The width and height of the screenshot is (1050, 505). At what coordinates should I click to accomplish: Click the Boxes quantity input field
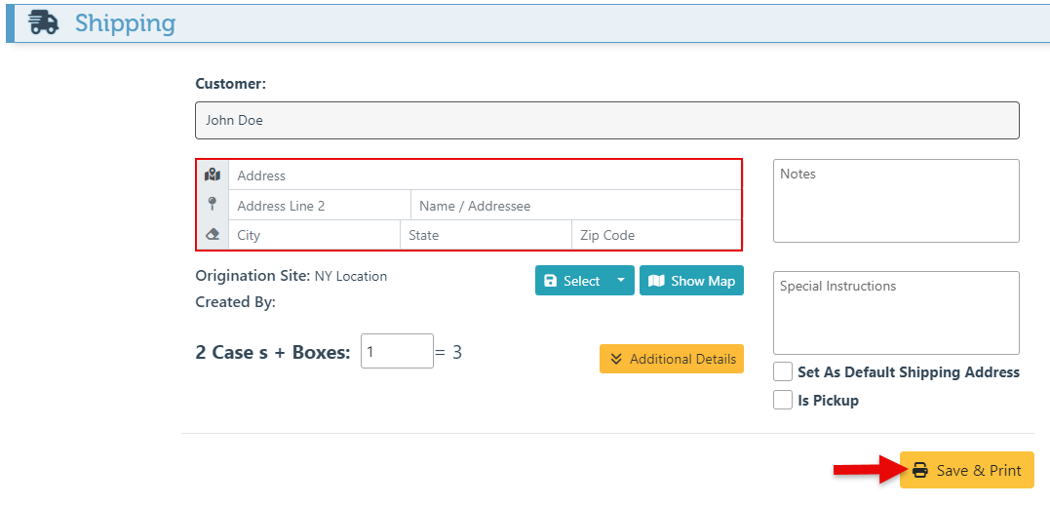point(396,351)
